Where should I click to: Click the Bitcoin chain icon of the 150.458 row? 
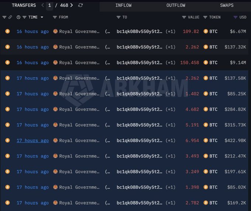coord(7,62)
